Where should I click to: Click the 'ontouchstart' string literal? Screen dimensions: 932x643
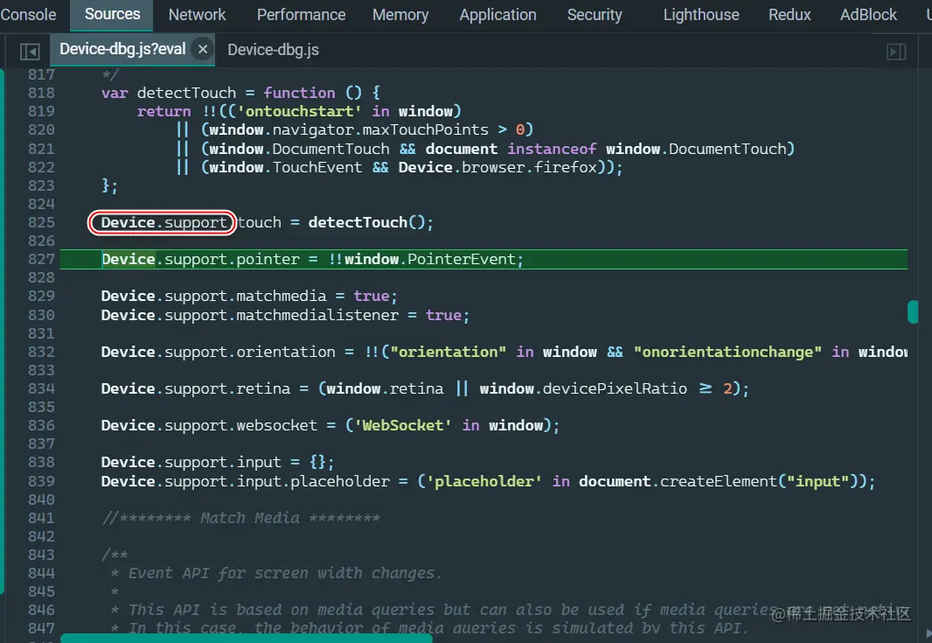pos(299,111)
